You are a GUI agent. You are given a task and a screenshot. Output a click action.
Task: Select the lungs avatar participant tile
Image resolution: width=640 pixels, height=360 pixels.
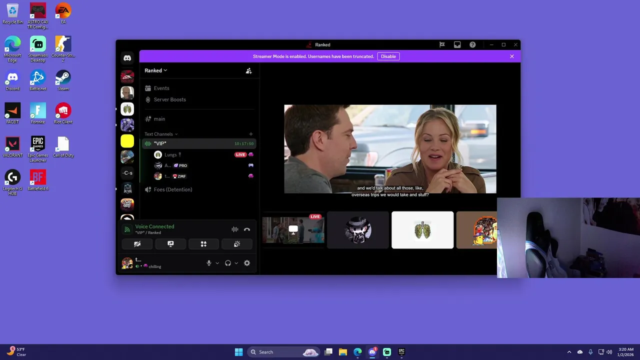tap(422, 230)
